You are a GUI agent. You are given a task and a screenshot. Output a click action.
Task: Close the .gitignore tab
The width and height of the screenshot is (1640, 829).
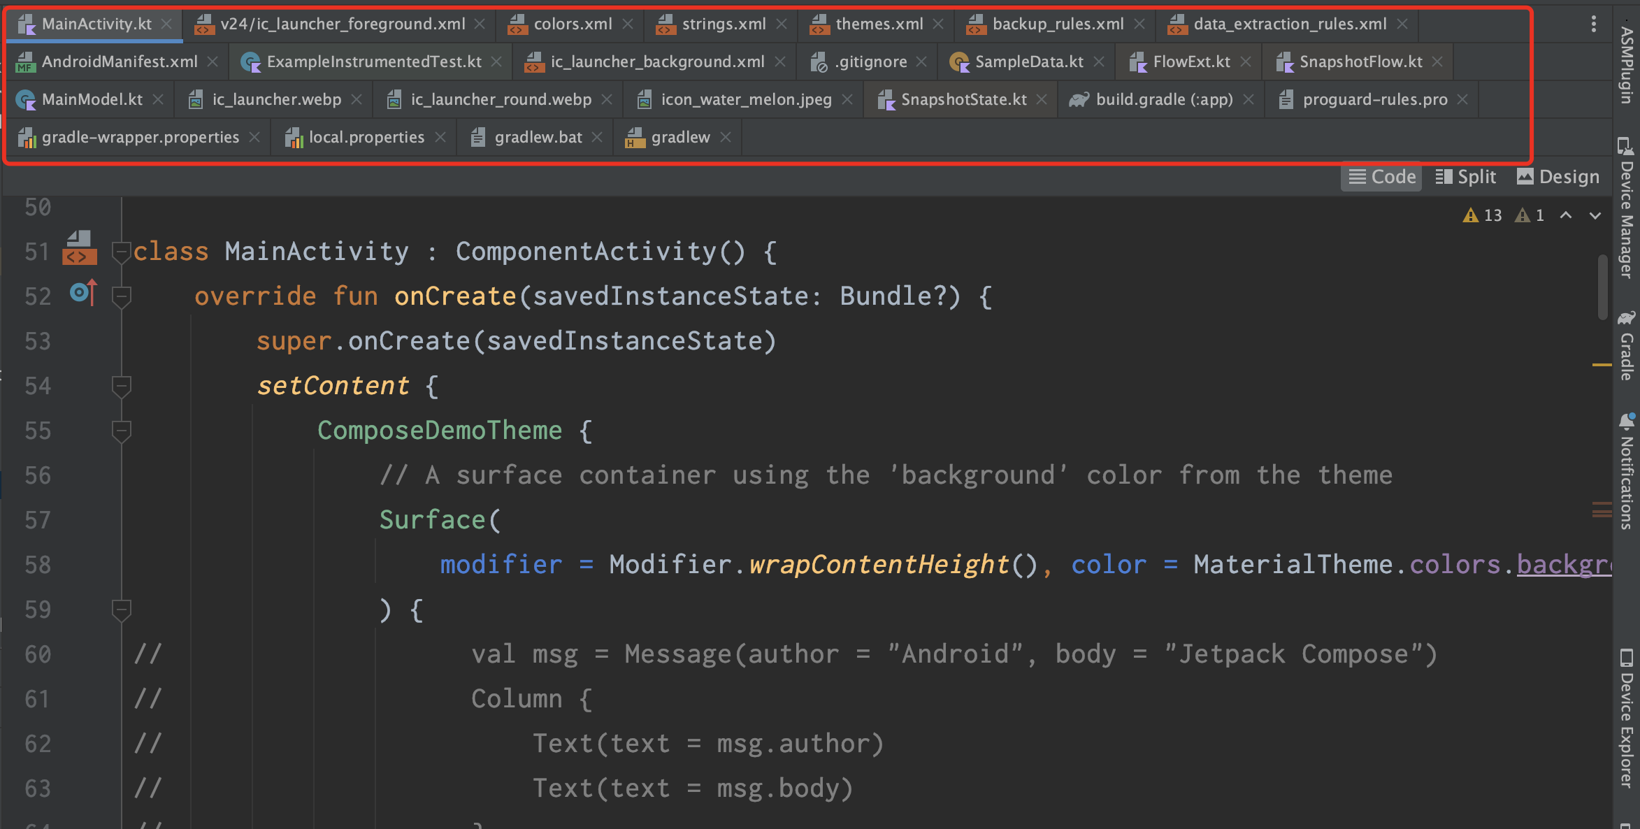coord(921,62)
